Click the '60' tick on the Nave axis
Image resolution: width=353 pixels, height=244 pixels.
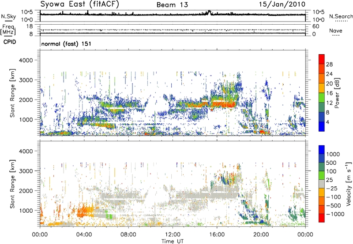pos(315,26)
